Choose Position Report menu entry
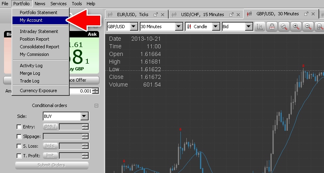Image resolution: width=324 pixels, height=173 pixels. tap(41, 39)
